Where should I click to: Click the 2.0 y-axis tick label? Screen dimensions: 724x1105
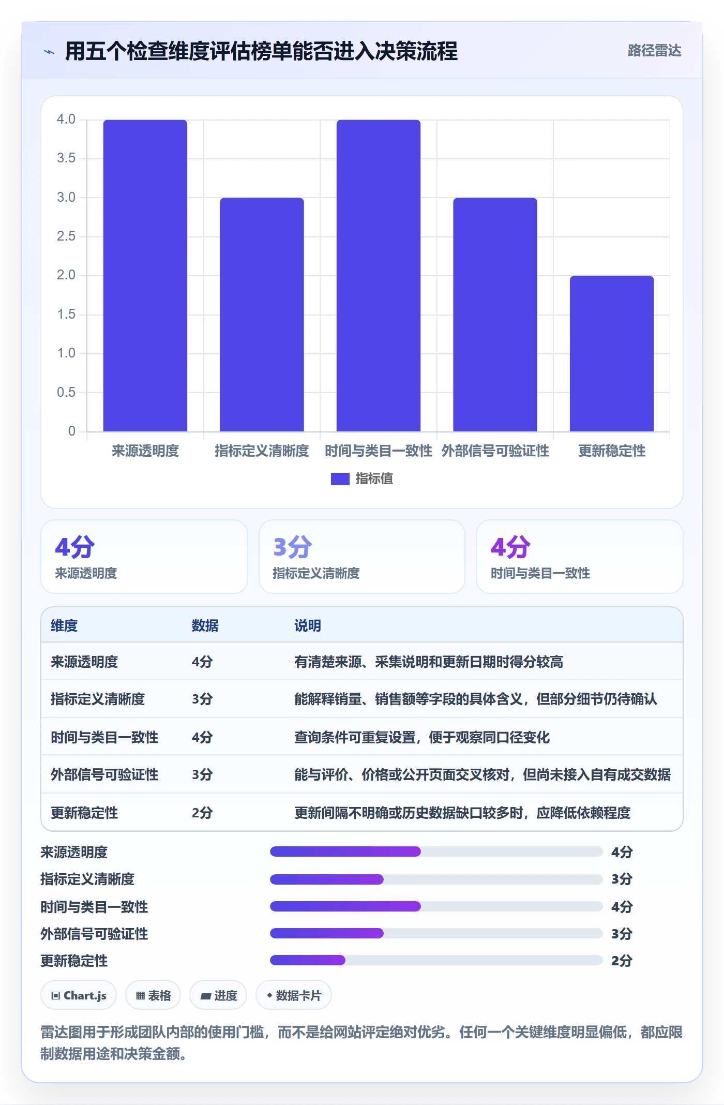click(66, 275)
